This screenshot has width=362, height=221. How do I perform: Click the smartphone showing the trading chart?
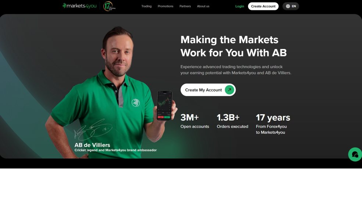165,105
